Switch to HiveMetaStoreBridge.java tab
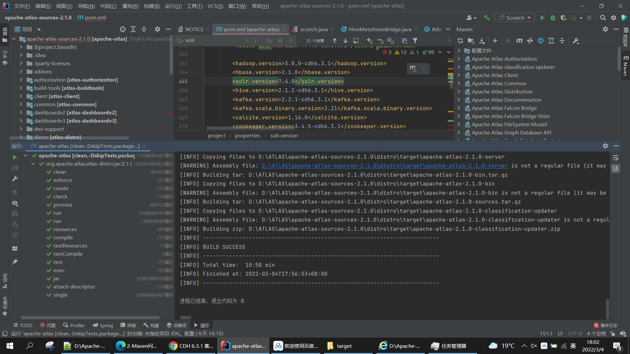The width and height of the screenshot is (630, 354). click(x=380, y=29)
